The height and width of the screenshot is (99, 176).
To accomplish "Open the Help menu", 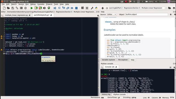I will click(x=67, y=4).
